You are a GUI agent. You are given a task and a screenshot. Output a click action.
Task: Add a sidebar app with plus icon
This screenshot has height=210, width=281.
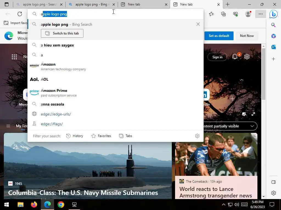pos(274,59)
